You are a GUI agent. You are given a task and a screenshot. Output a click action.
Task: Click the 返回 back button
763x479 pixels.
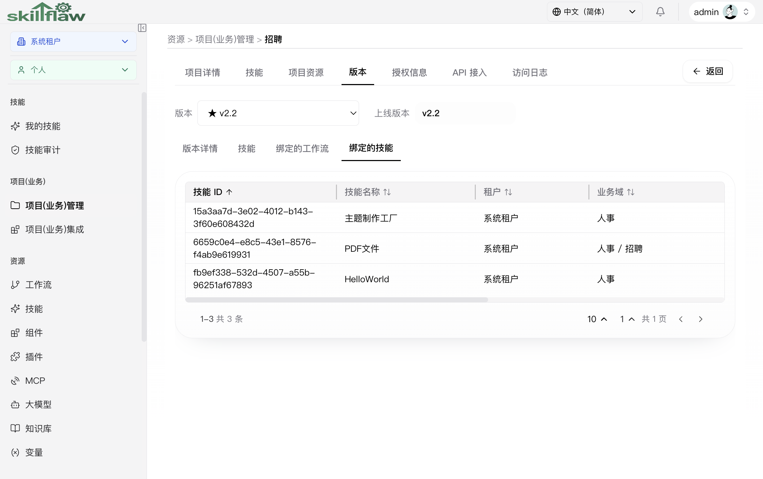(708, 71)
